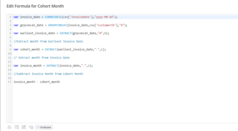The width and height of the screenshot is (238, 131).
Task: Click comment 'Extract month from Earliest Invoice Date'
Action: click(x=48, y=41)
